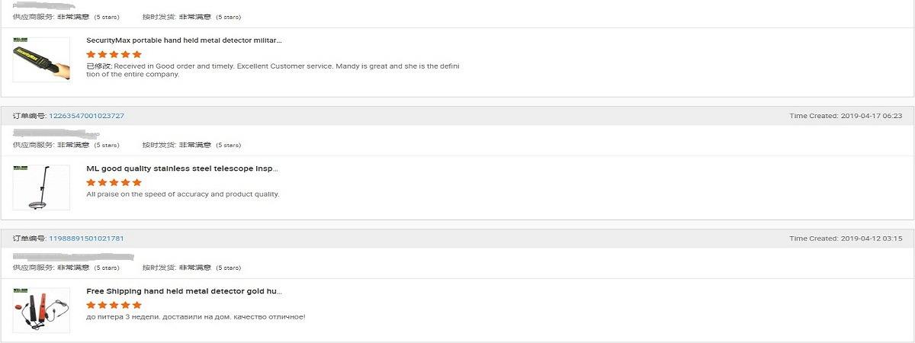Click the Russian review text about delivery
This screenshot has width=915, height=343.
point(196,317)
